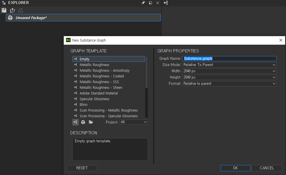The image size is (286, 175).
Task: Click the Description text box
Action: coord(110,149)
